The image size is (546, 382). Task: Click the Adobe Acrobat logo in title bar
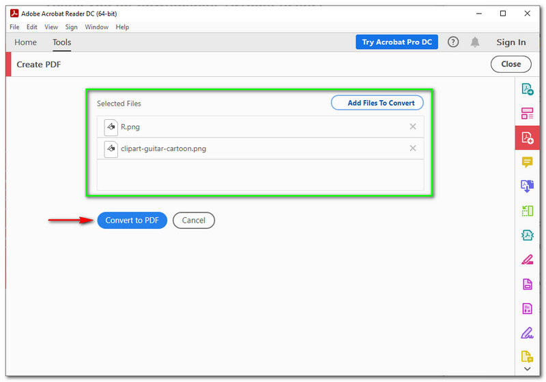(x=14, y=13)
